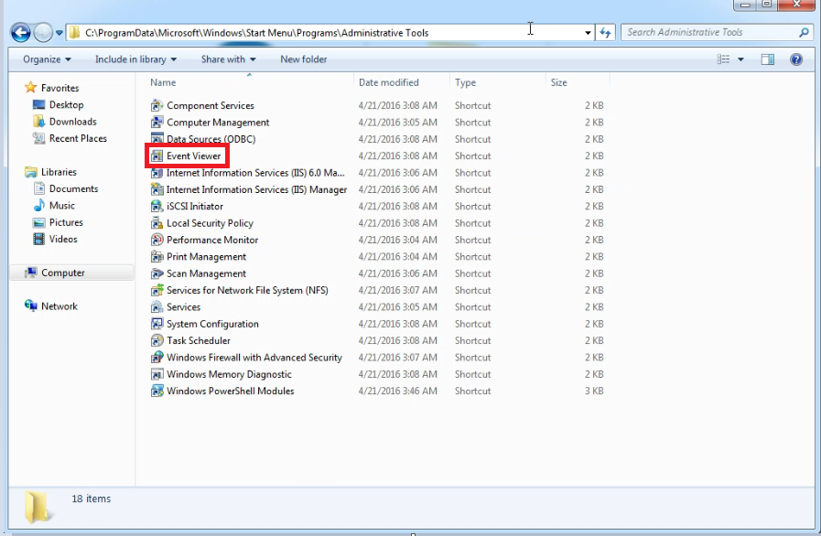The width and height of the screenshot is (821, 536).
Task: Select the Windows PowerShell Modules icon
Action: pyautogui.click(x=157, y=391)
